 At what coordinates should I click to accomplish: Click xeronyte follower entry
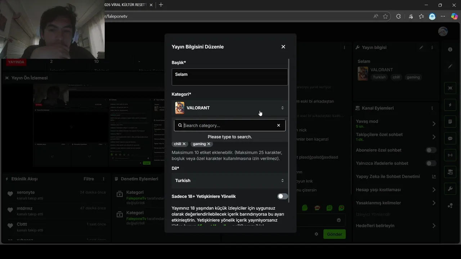[x=57, y=195]
